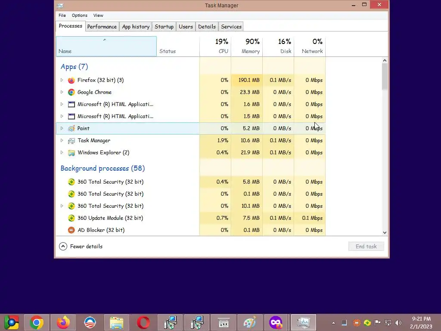Click the Windows Explorer process icon
441x331 pixels.
(71, 153)
